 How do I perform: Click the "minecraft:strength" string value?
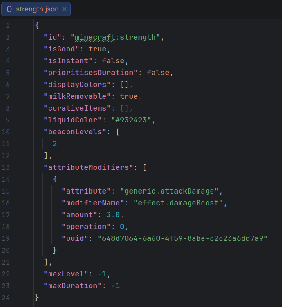115,37
